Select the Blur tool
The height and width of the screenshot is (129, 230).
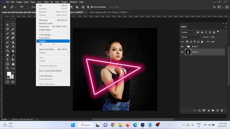tap(13, 51)
